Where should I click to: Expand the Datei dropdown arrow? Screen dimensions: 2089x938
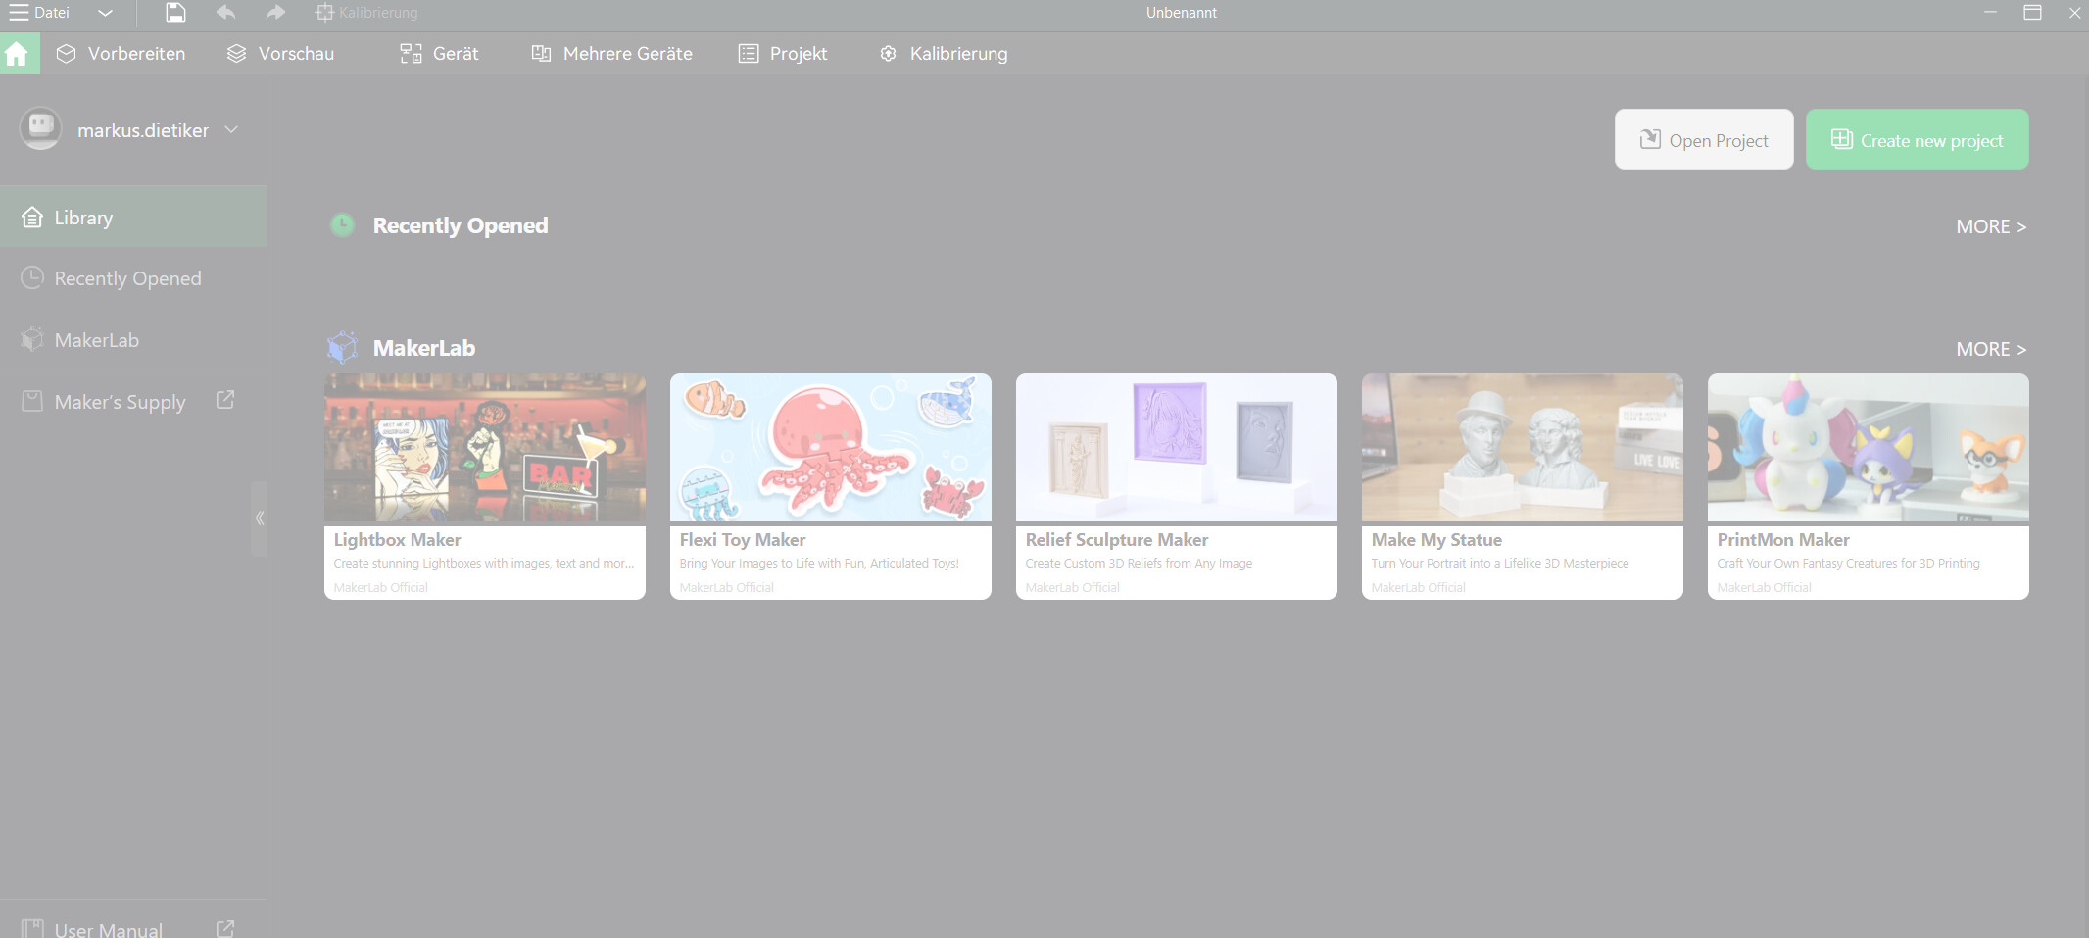coord(105,13)
